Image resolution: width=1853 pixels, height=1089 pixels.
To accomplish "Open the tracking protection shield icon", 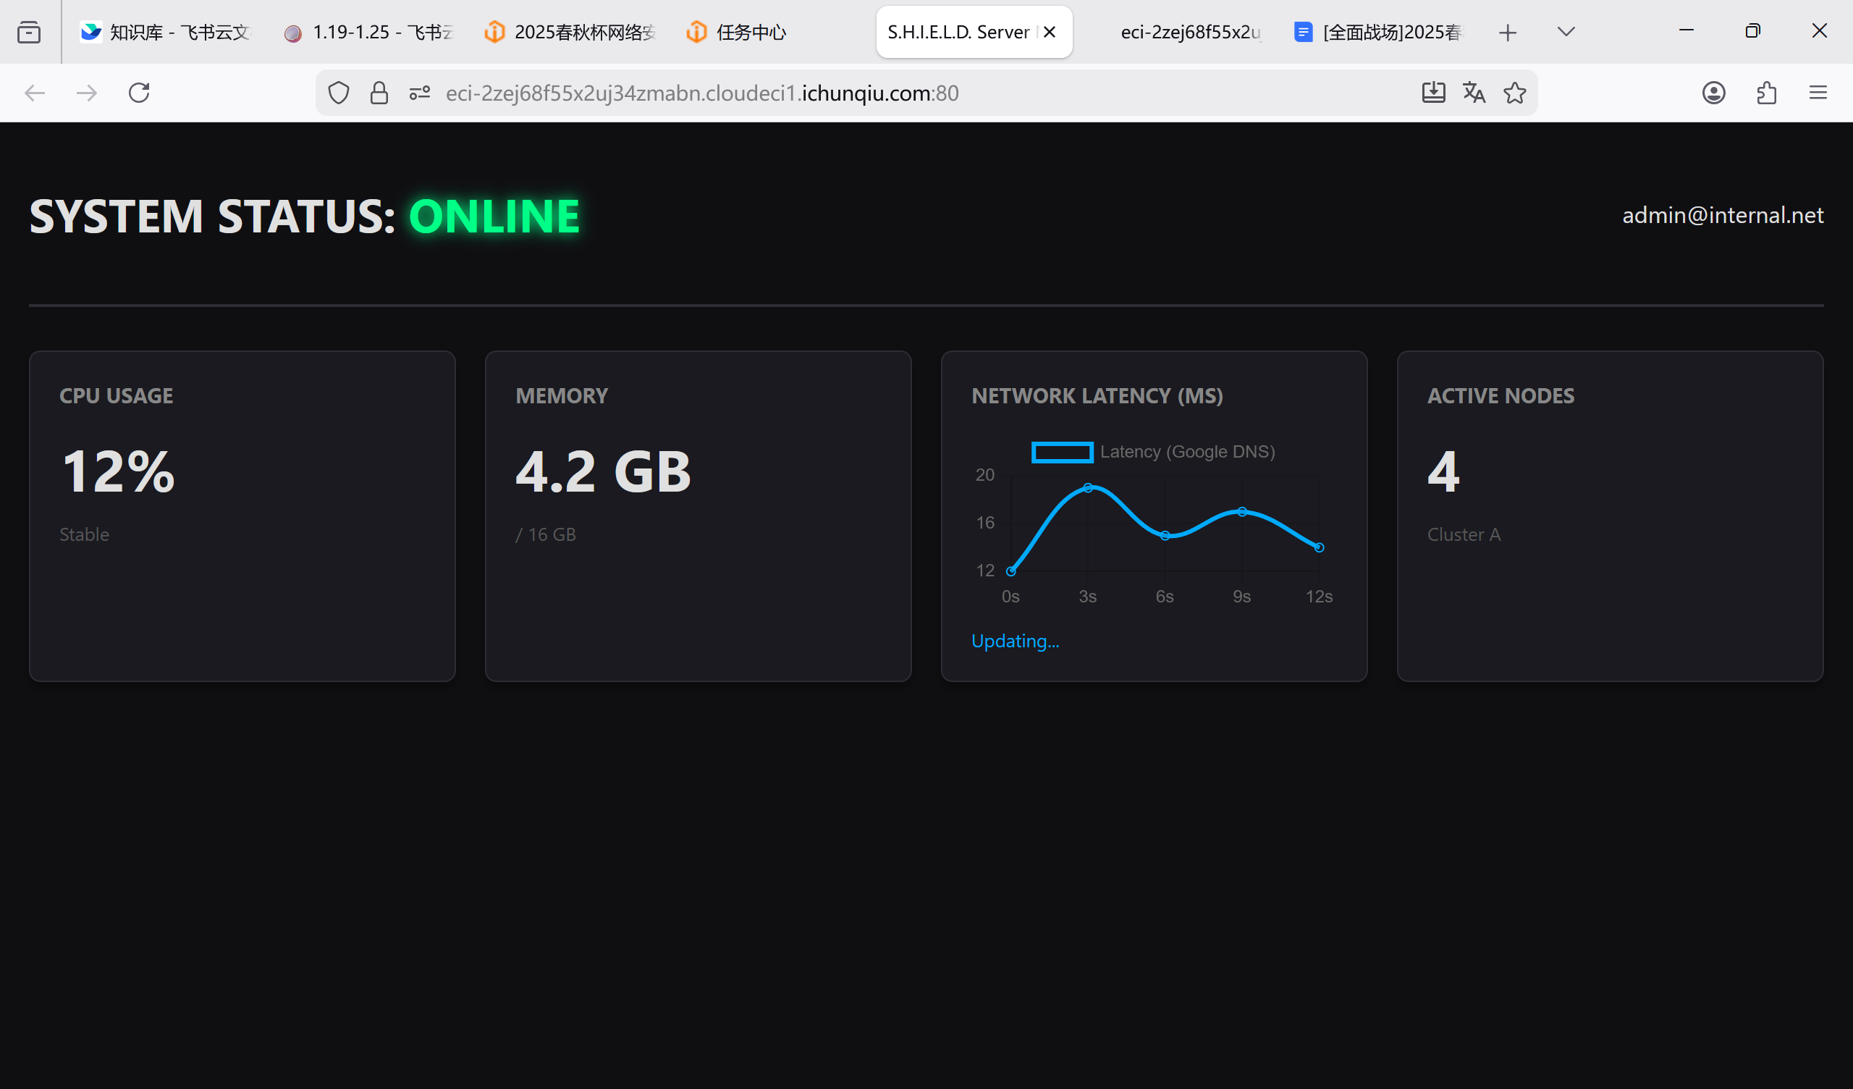I will click(x=338, y=93).
